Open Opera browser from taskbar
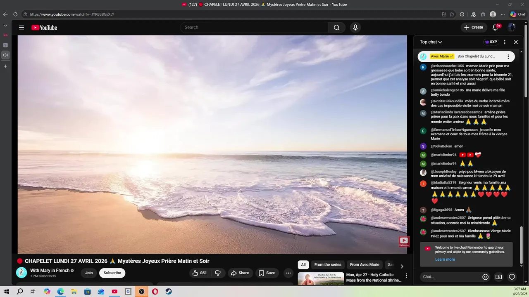Screen dimensions: 529x297 [155, 291]
